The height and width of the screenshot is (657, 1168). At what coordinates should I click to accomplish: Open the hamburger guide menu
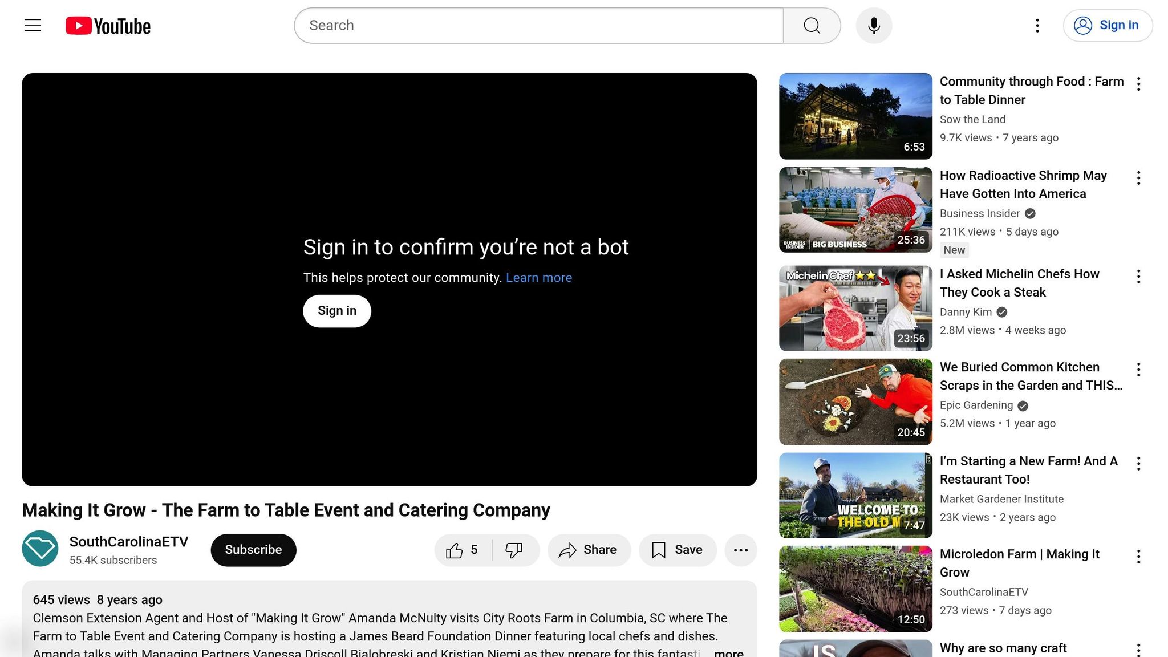point(33,25)
